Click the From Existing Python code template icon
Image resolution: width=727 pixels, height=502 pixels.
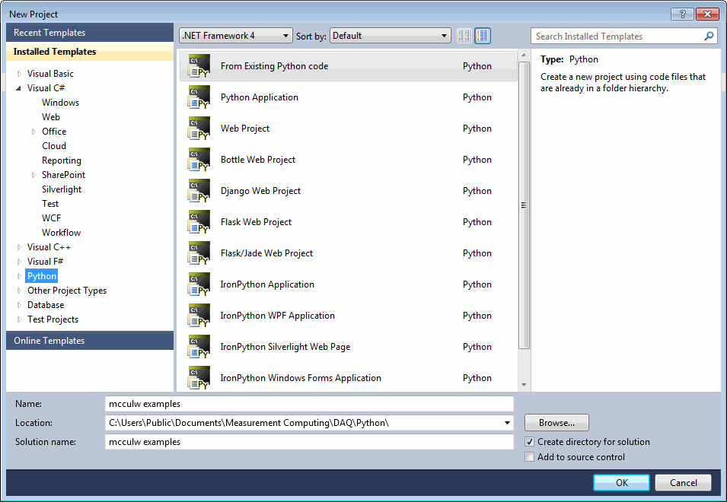pyautogui.click(x=199, y=65)
